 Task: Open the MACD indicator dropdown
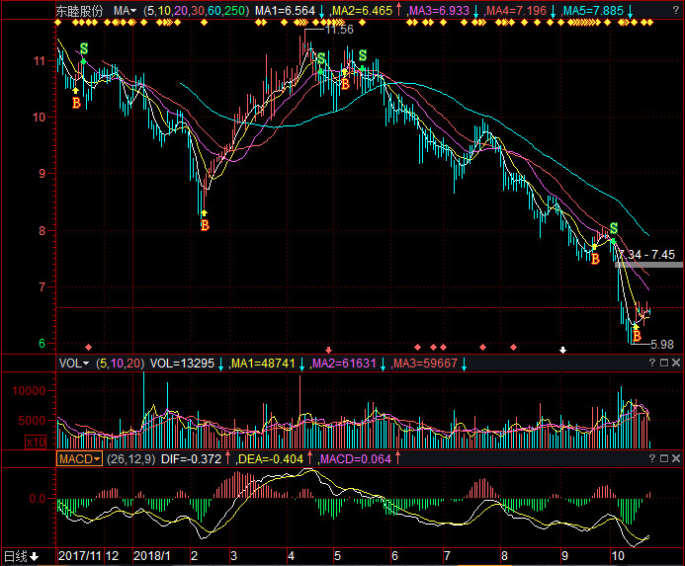click(80, 459)
